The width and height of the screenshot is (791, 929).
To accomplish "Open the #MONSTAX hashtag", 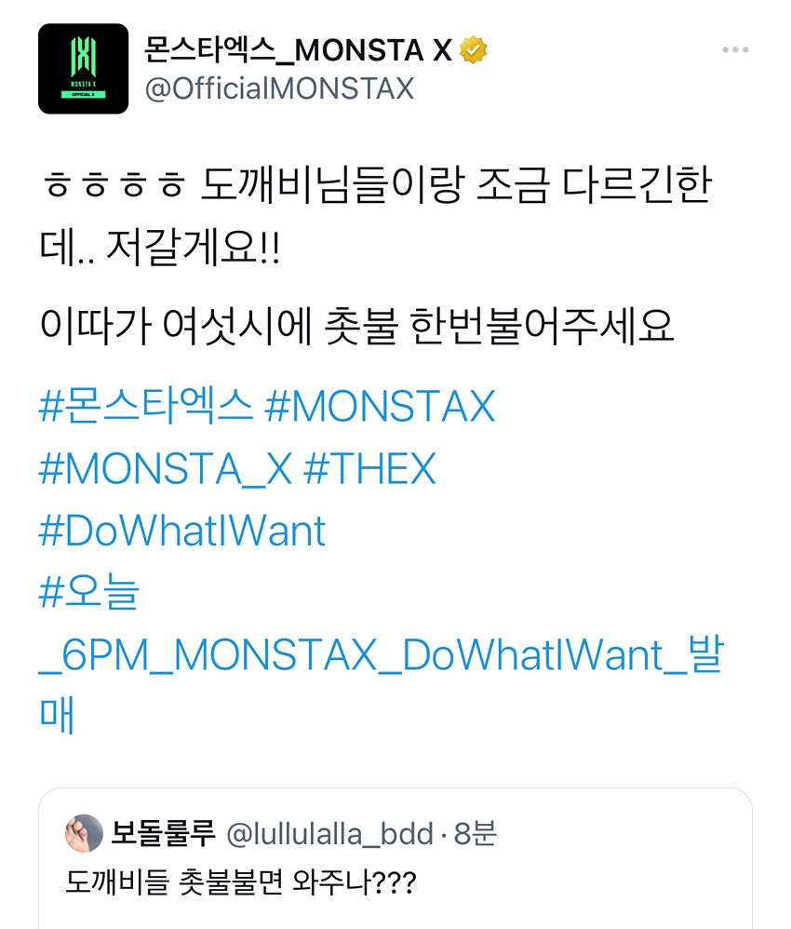I will tap(380, 407).
